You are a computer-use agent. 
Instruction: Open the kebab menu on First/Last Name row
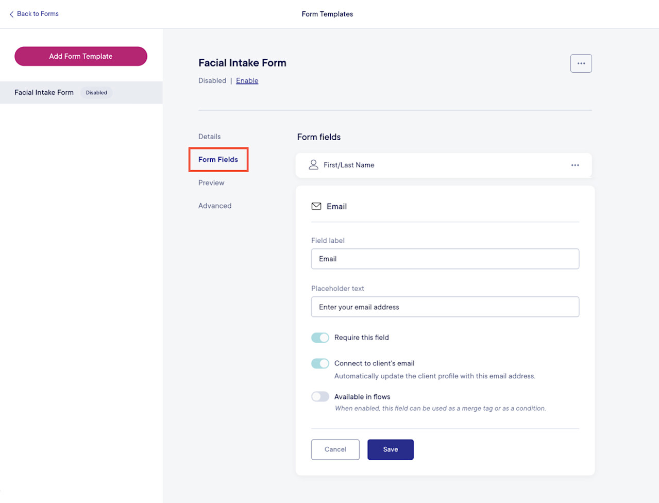(575, 165)
